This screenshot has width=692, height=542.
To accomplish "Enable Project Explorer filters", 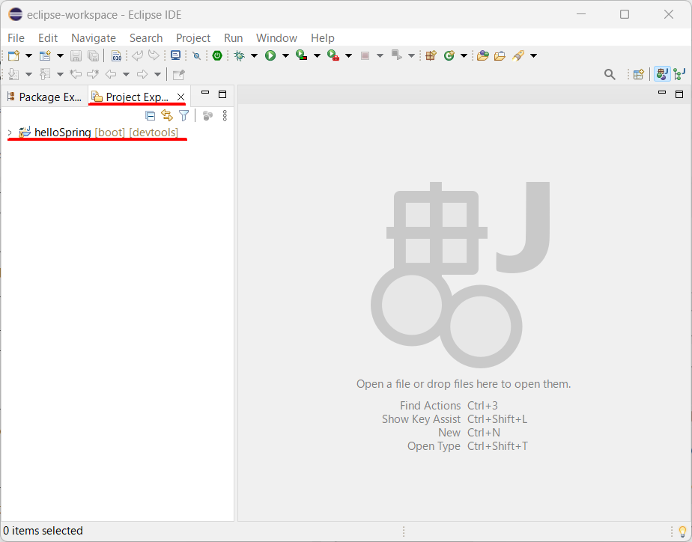I will click(x=183, y=115).
